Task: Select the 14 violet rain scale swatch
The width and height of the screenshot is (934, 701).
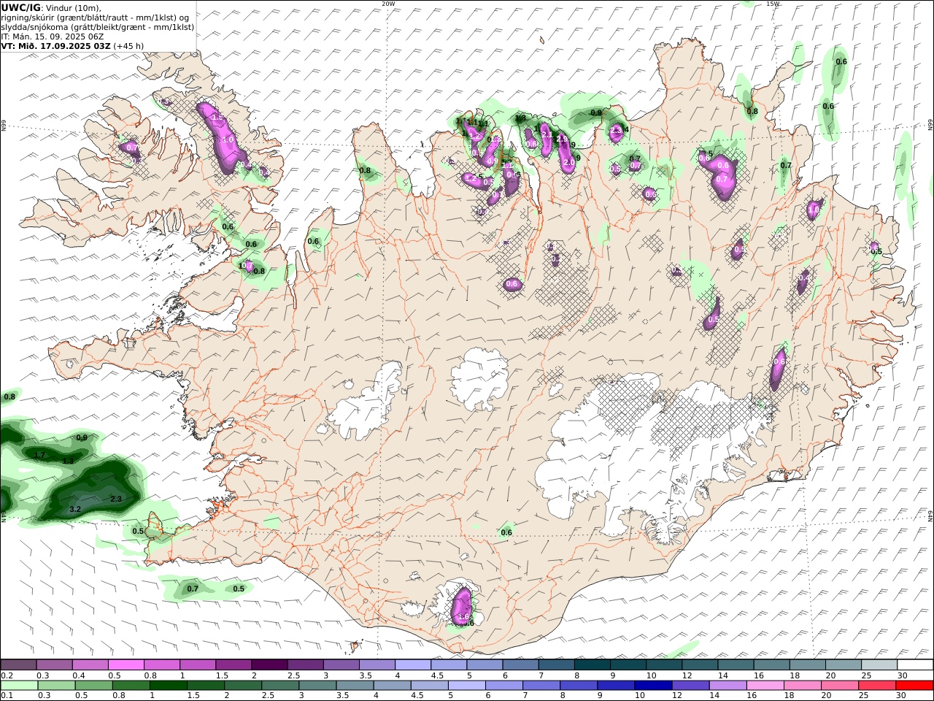Action: click(x=727, y=686)
